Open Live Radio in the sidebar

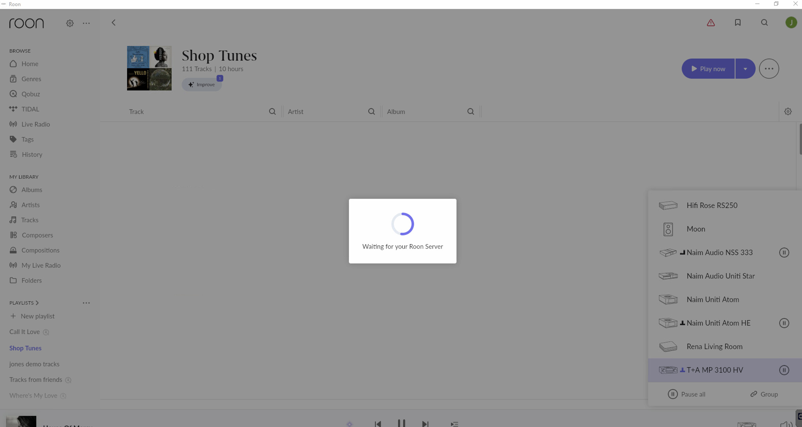30,124
